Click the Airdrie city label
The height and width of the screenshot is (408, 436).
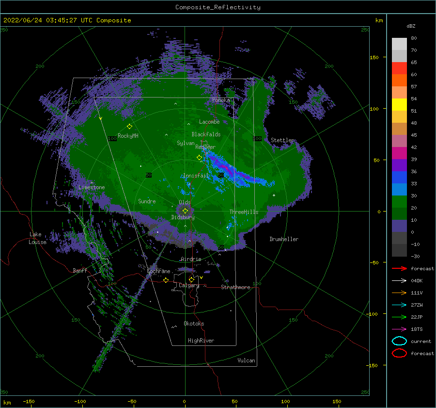point(191,259)
